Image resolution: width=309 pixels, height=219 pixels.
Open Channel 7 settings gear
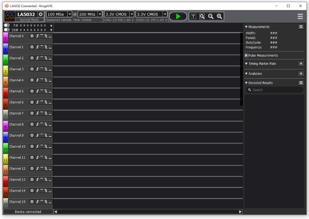point(32,113)
